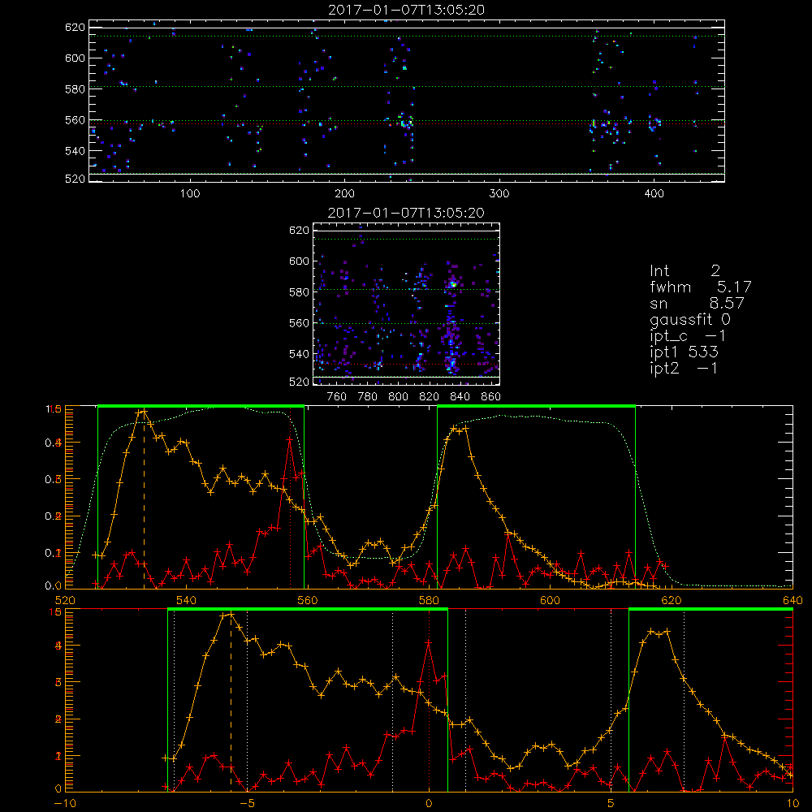Click the x-axis label 860 on the middle image
This screenshot has height=812, width=812.
click(491, 397)
